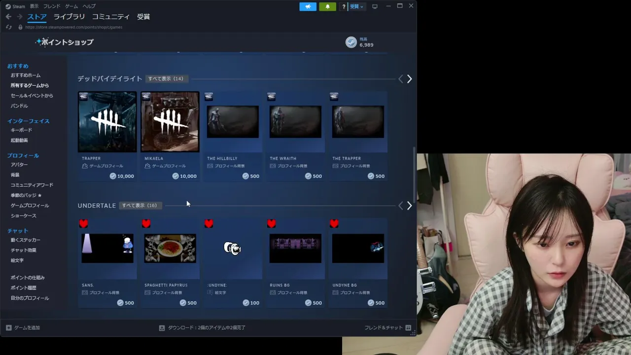The height and width of the screenshot is (355, 631).
Task: Show previous items in デッドバイデイライト carousel
Action: point(400,79)
